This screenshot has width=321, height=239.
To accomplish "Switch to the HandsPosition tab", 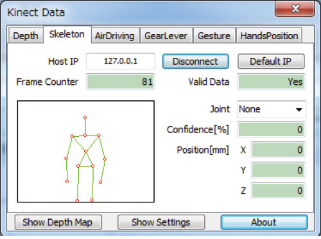I will 269,36.
